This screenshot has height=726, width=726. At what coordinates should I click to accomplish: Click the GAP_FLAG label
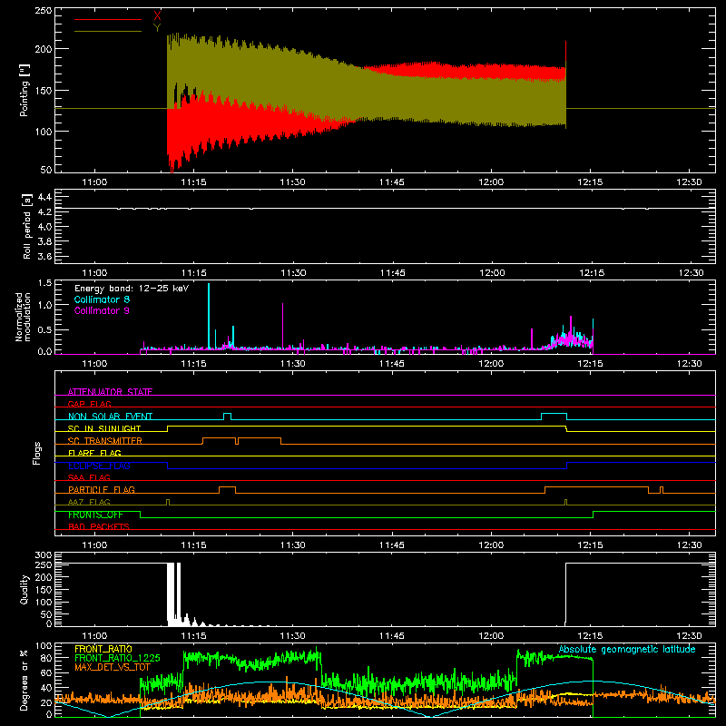[89, 404]
